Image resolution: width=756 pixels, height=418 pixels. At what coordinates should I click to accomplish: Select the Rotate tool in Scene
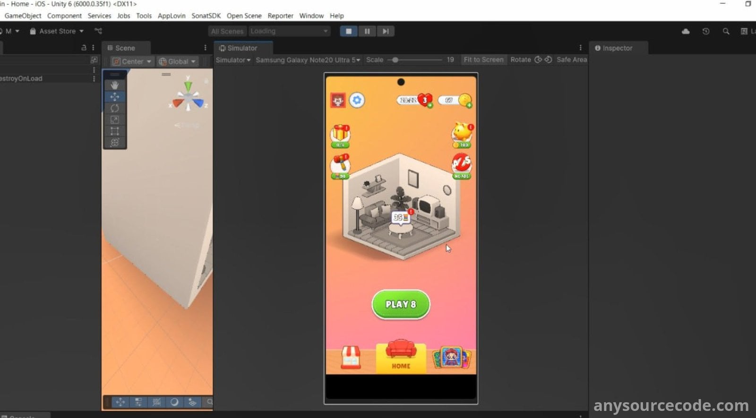pyautogui.click(x=114, y=108)
